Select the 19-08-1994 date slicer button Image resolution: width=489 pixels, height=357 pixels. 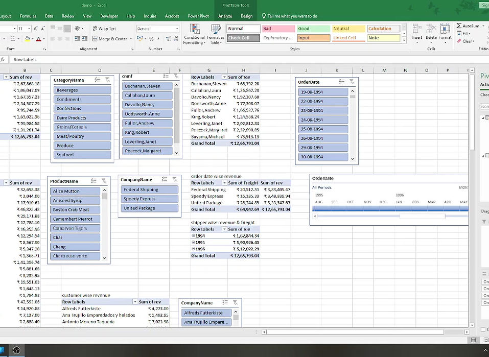click(323, 92)
